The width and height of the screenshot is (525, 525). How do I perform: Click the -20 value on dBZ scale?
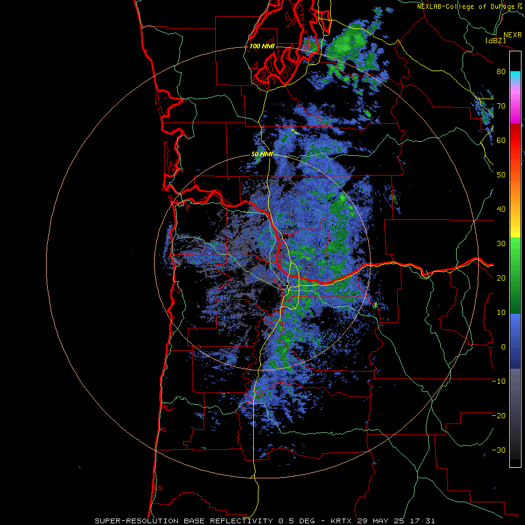pos(499,416)
